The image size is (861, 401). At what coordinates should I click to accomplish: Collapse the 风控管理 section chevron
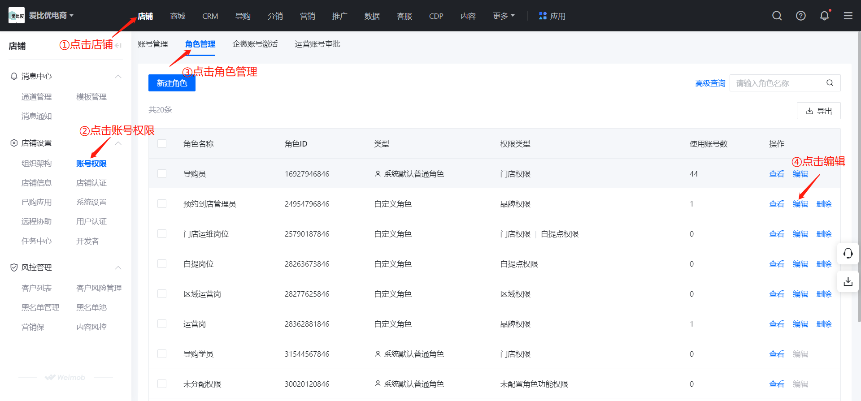click(118, 267)
